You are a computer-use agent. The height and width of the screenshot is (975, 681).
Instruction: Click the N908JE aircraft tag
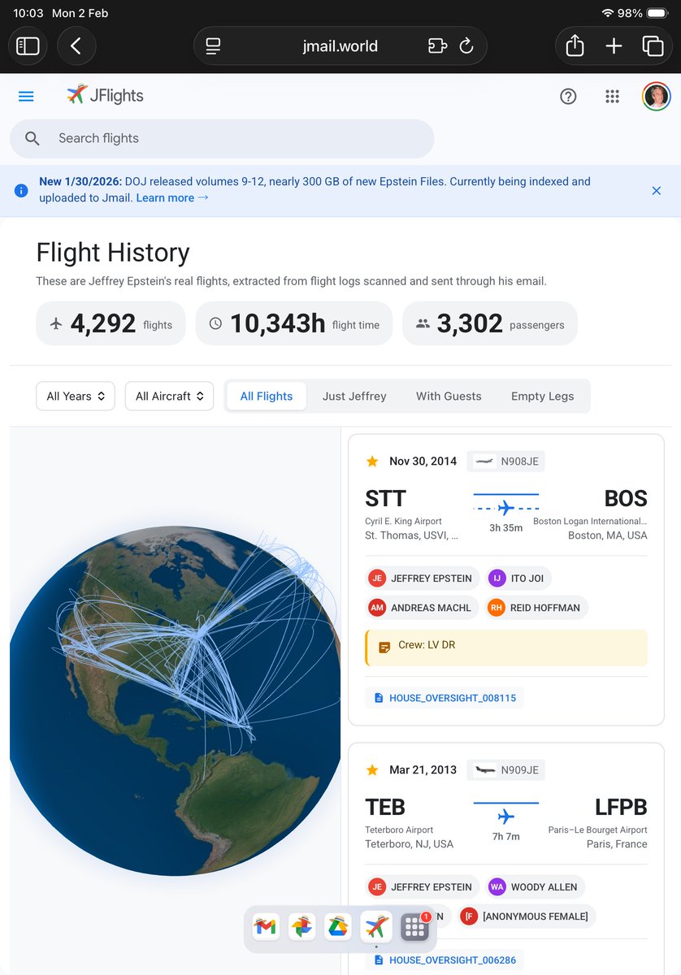(x=506, y=461)
